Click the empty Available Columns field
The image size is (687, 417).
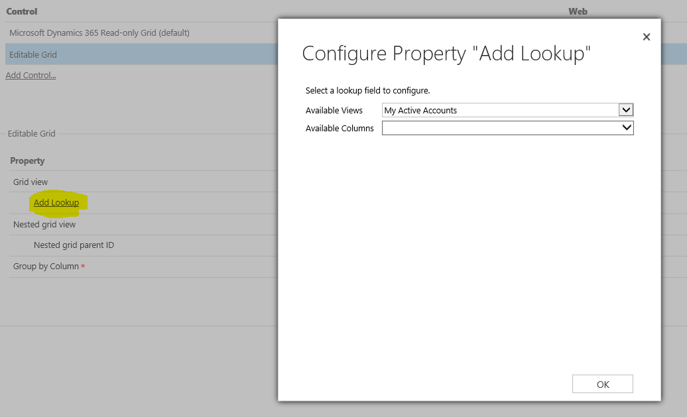click(497, 127)
